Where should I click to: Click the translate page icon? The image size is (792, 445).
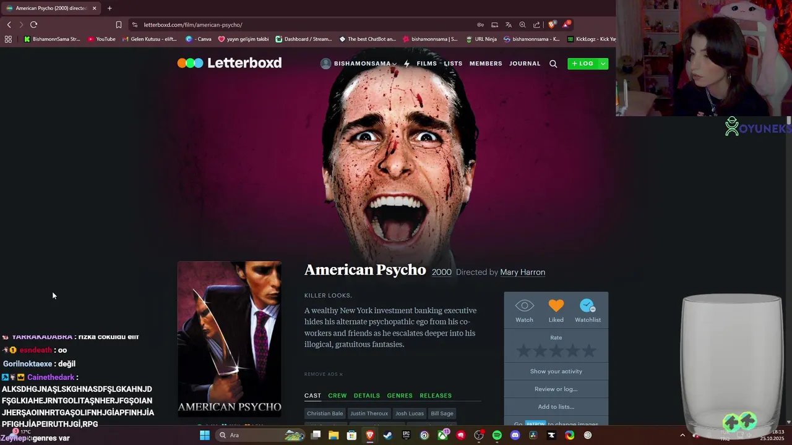click(x=509, y=25)
